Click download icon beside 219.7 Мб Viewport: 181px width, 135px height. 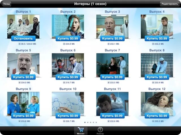[x=64, y=82]
